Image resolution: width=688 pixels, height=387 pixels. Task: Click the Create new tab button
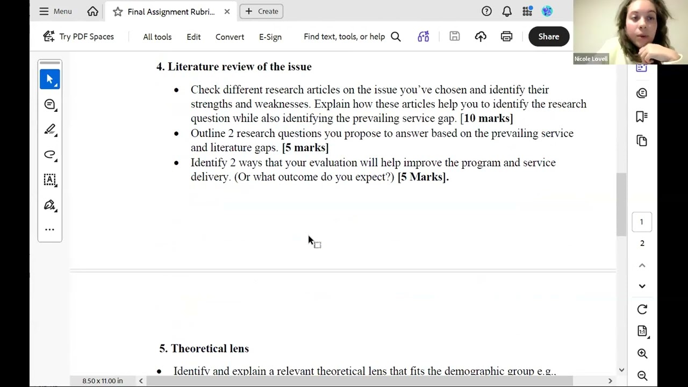[x=261, y=11]
